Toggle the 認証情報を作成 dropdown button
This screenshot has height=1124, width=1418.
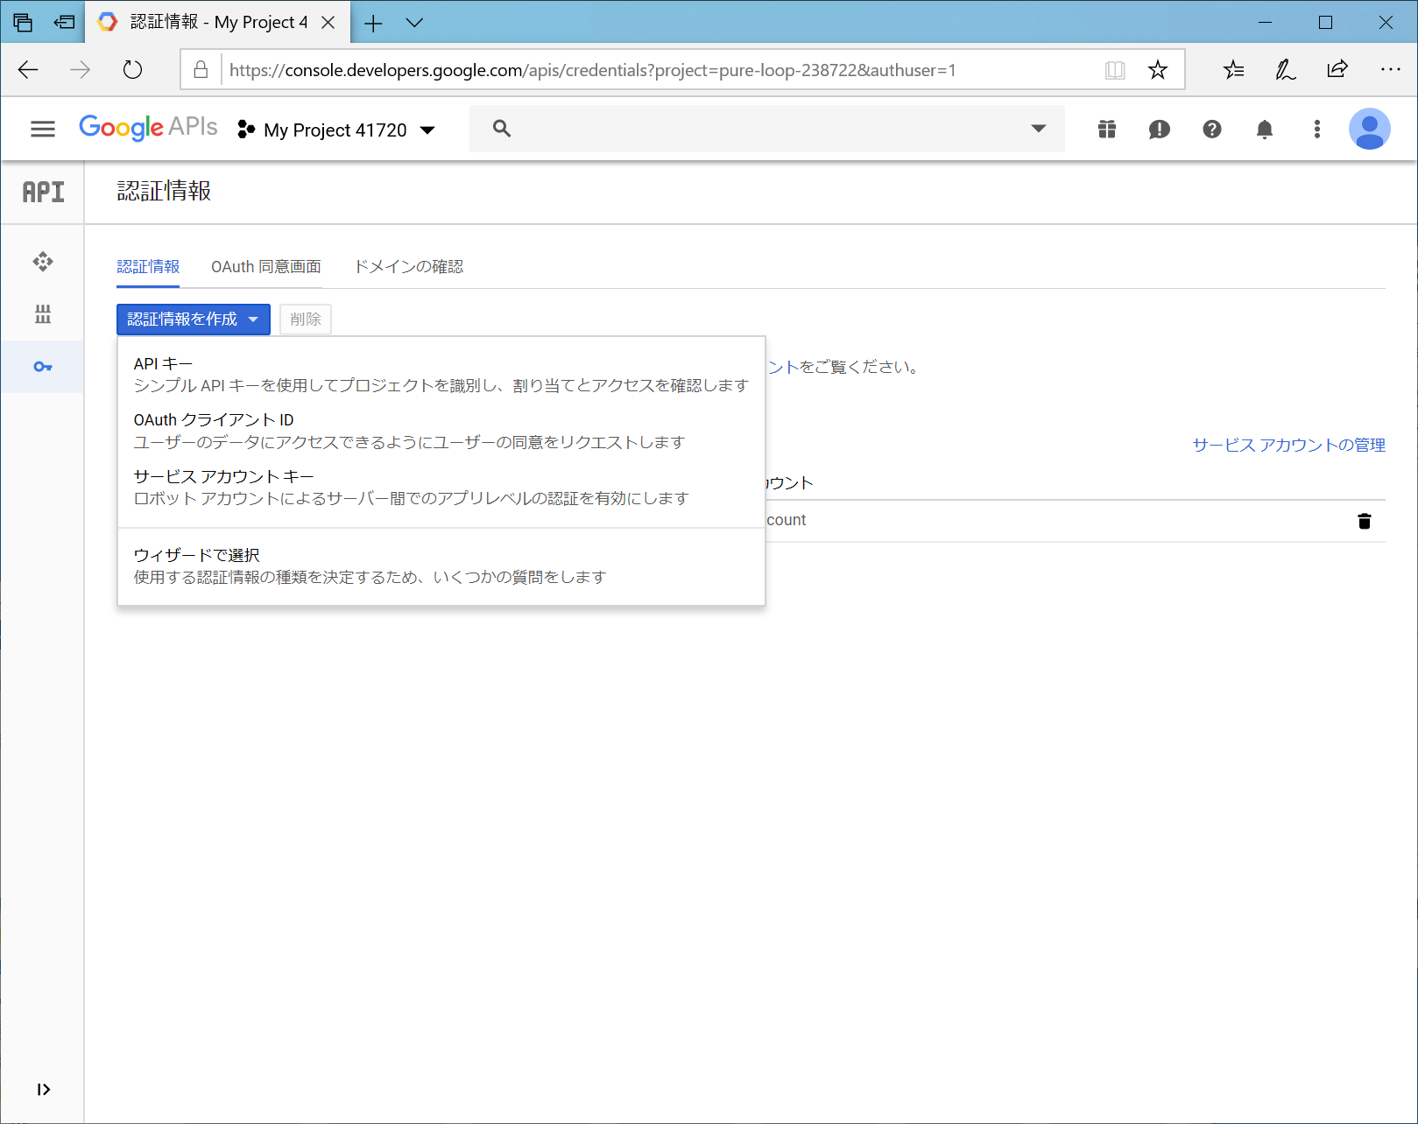[x=194, y=320]
